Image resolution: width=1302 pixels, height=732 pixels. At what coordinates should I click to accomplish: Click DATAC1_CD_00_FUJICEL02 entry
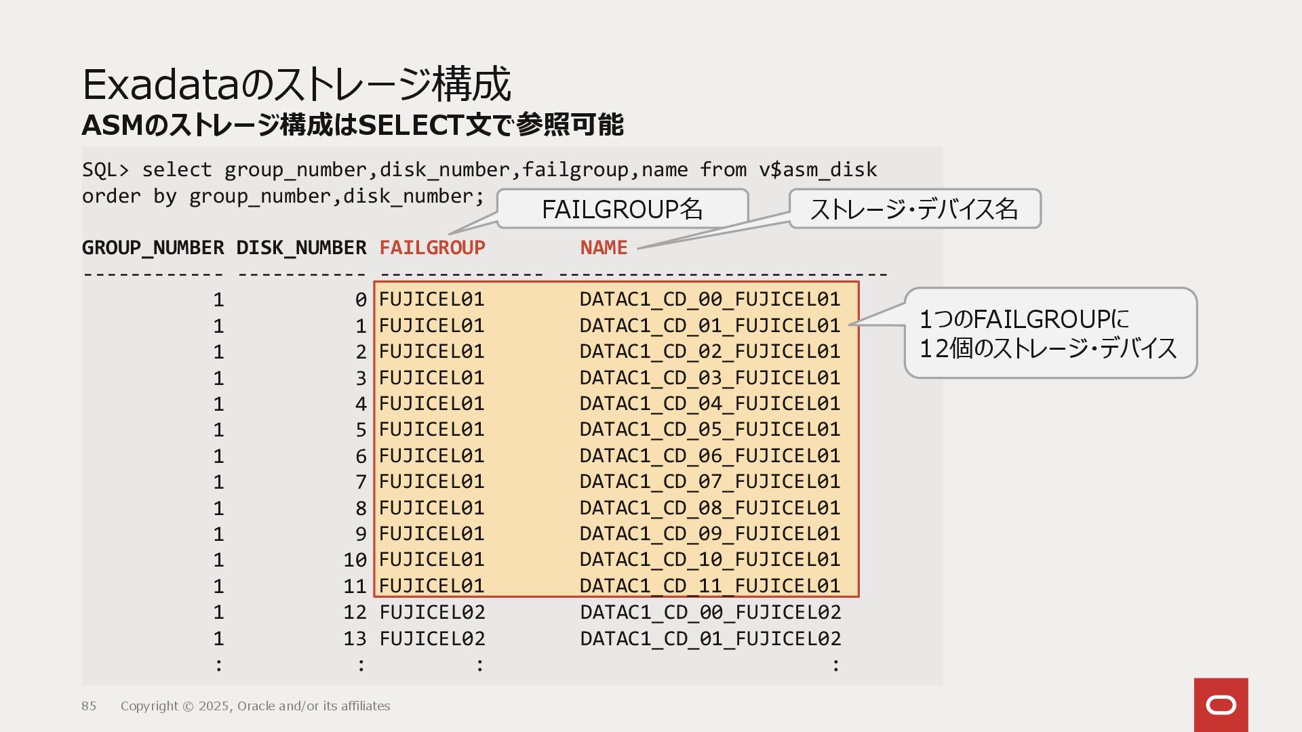710,612
